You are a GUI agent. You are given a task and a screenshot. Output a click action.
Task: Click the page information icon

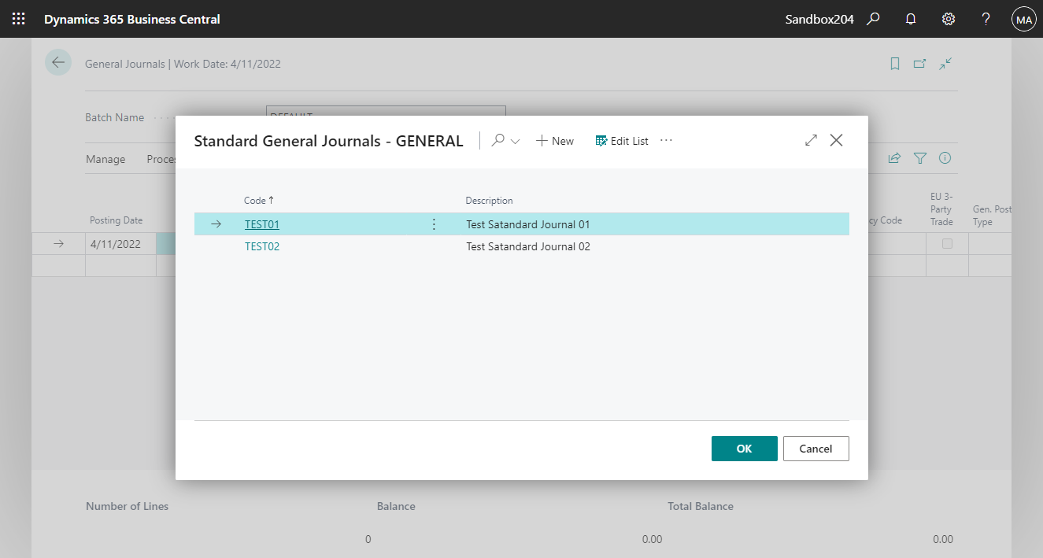tap(945, 157)
